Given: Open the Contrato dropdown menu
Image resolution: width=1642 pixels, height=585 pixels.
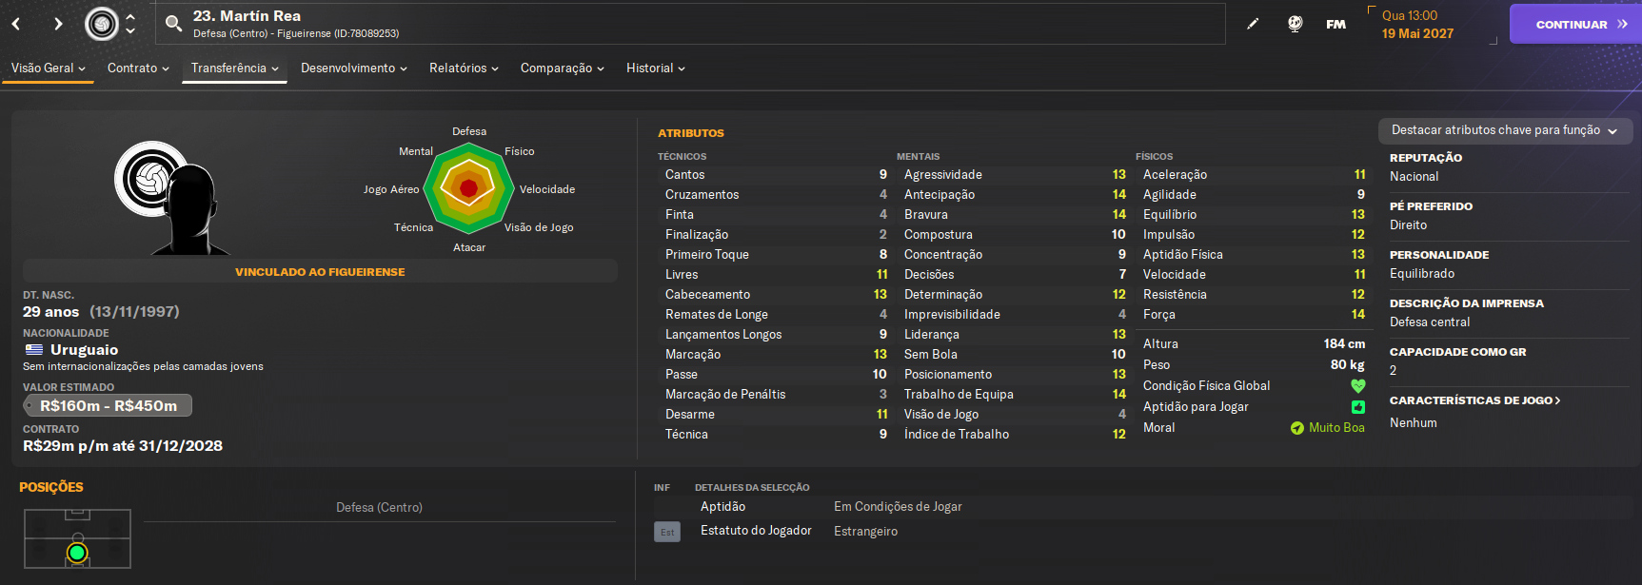Looking at the screenshot, I should pyautogui.click(x=138, y=68).
